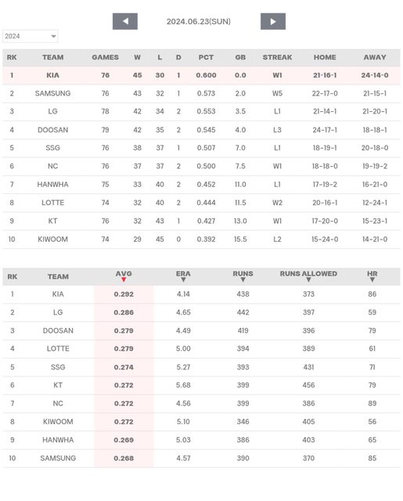The width and height of the screenshot is (403, 501).
Task: Go to the next date with right arrow
Action: pyautogui.click(x=273, y=21)
